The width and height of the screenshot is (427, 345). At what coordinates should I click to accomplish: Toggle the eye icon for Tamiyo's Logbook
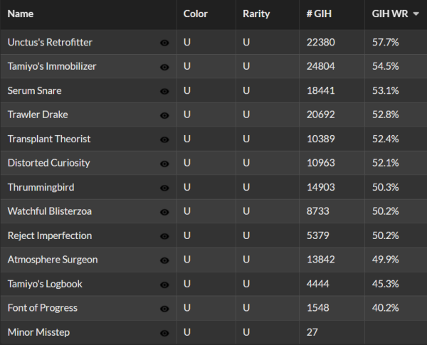point(164,285)
